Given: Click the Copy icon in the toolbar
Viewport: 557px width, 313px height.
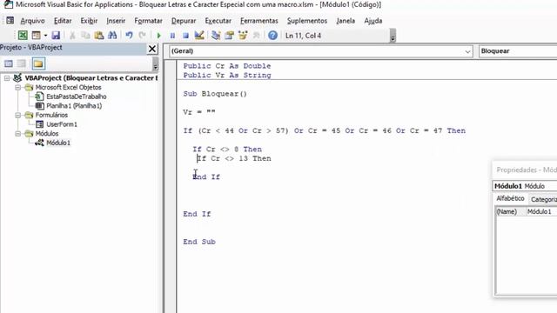Looking at the screenshot, I should (85, 35).
